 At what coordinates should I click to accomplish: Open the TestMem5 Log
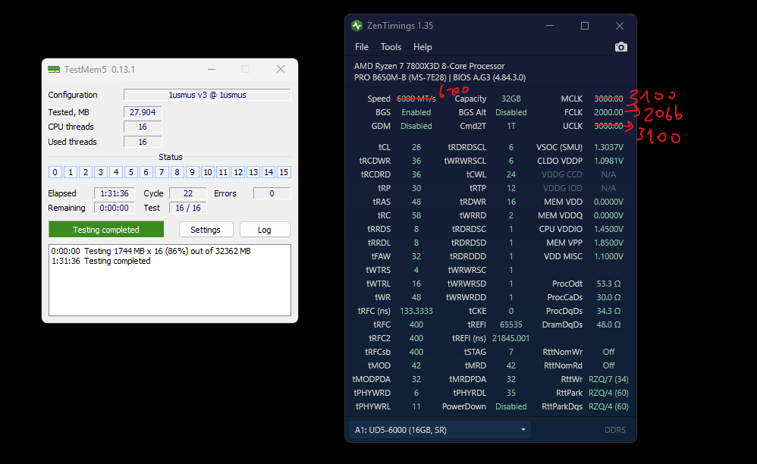(265, 230)
